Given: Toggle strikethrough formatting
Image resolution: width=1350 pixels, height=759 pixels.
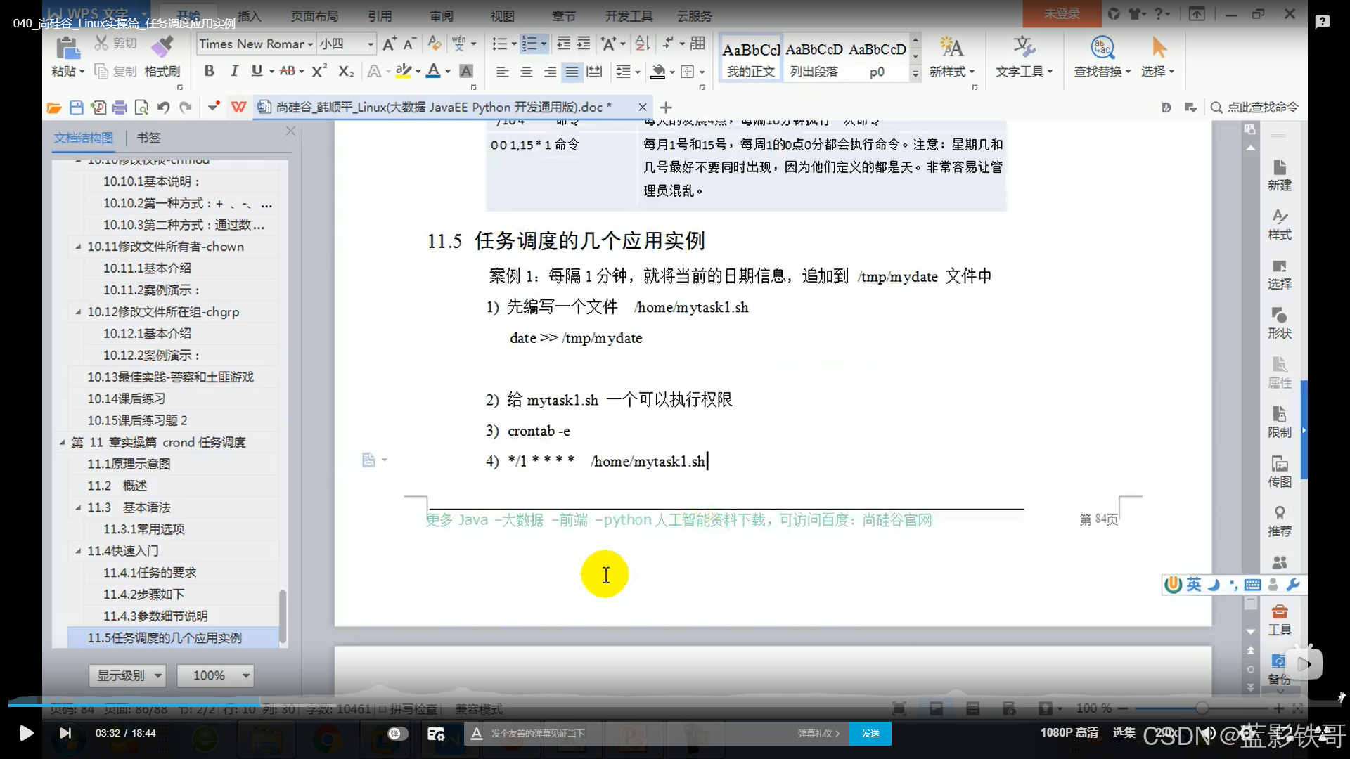Looking at the screenshot, I should pos(287,71).
